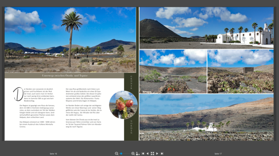This screenshot has width=279, height=156.
Task: Jump to the last page
Action: click(x=162, y=154)
